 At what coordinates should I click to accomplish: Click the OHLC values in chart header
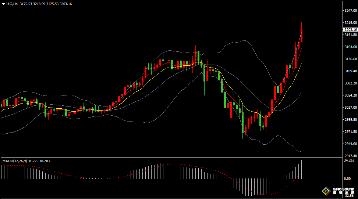46,4
